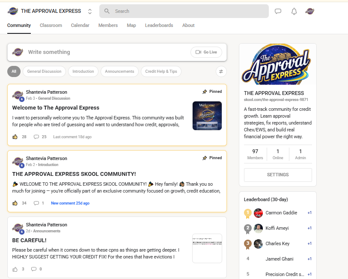Click the pin icon on Welcome post
The width and height of the screenshot is (348, 279).
[x=205, y=92]
